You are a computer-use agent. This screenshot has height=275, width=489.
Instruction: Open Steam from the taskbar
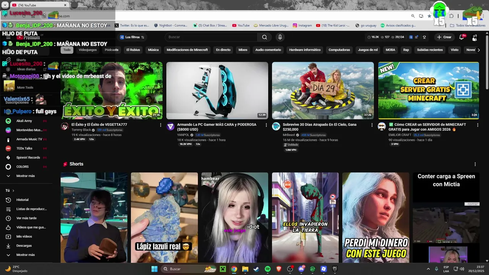[x=256, y=269]
